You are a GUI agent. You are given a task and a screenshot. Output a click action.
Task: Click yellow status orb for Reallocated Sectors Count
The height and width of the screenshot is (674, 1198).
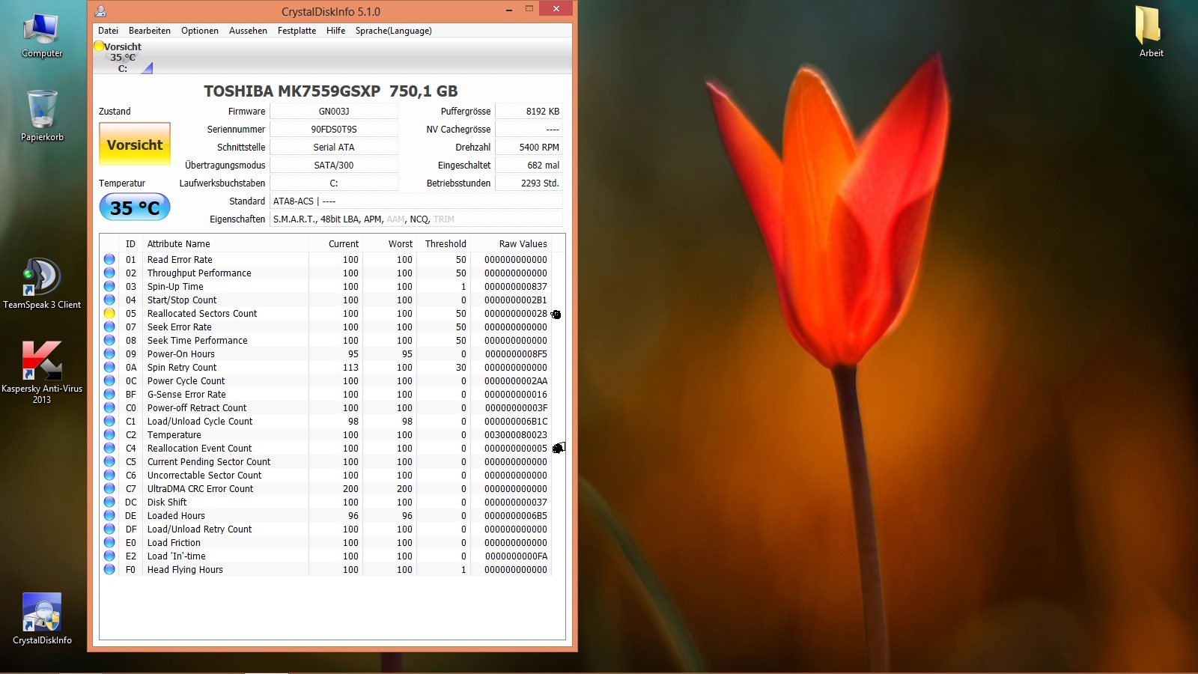tap(109, 314)
